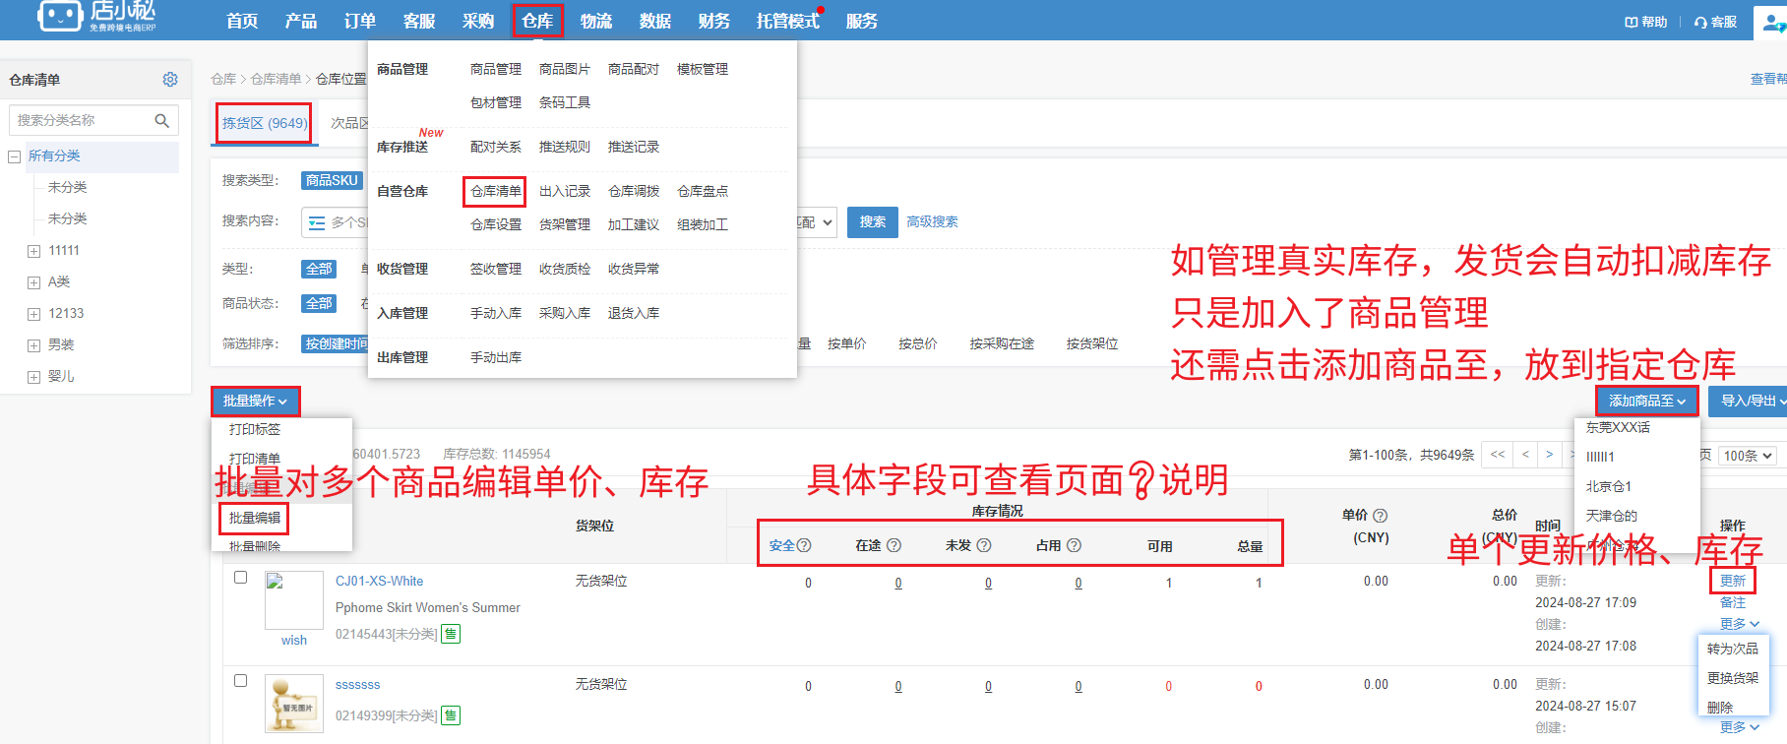Open the 添加商品至 dropdown

click(x=1647, y=402)
